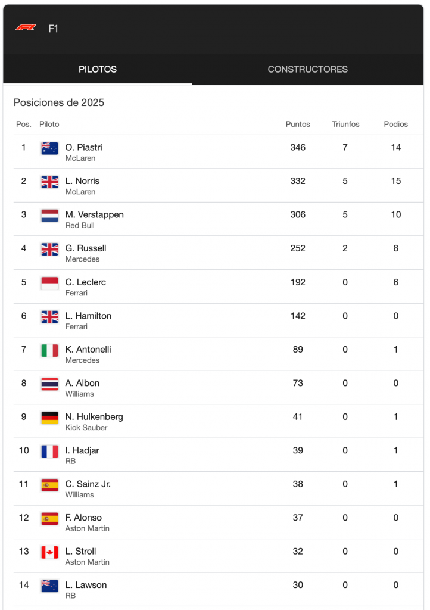The height and width of the screenshot is (610, 430).
Task: Click the French flag beside I. Hadjar
Action: pyautogui.click(x=49, y=452)
